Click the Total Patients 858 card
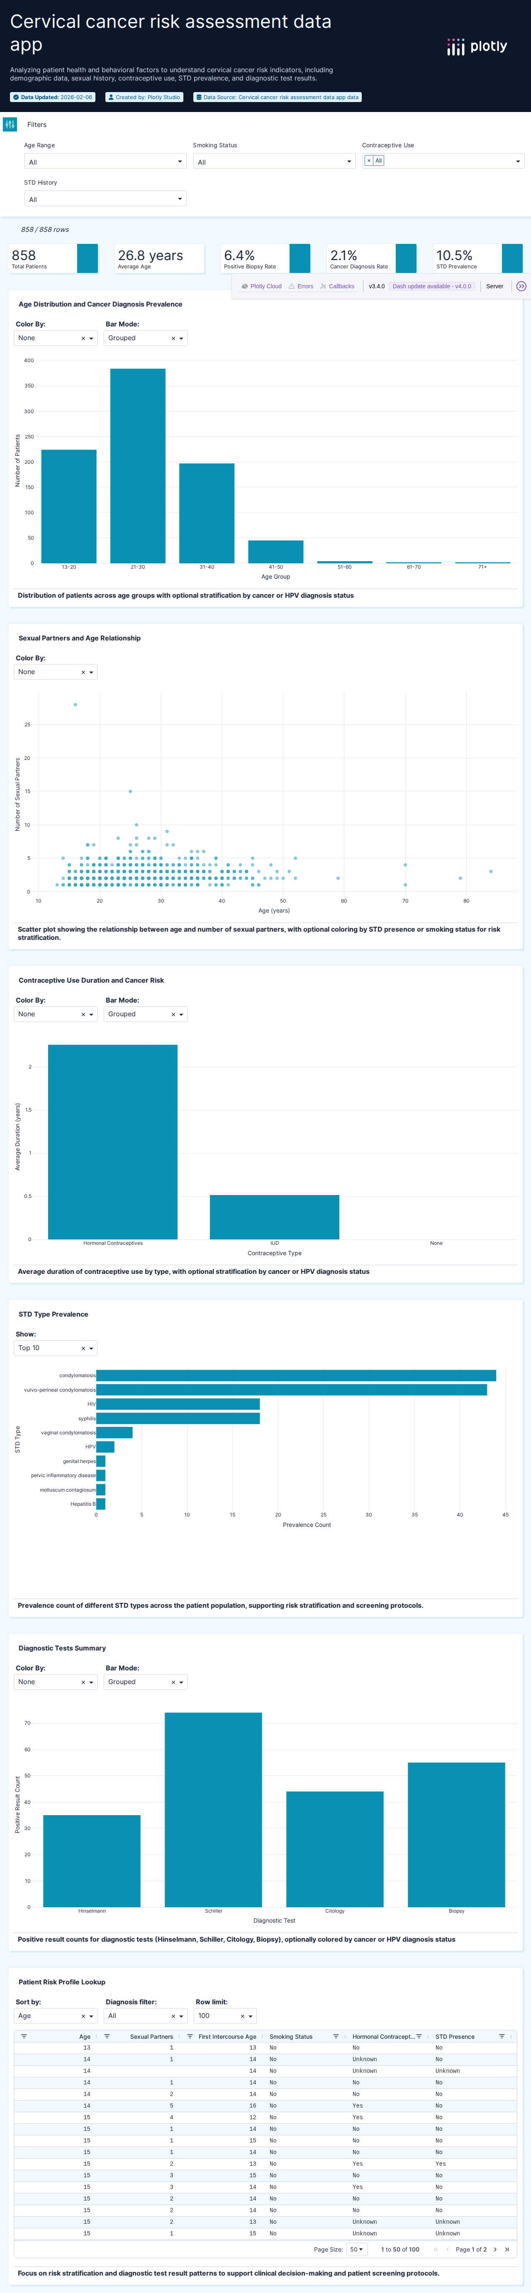This screenshot has height=2293, width=531. coord(54,259)
